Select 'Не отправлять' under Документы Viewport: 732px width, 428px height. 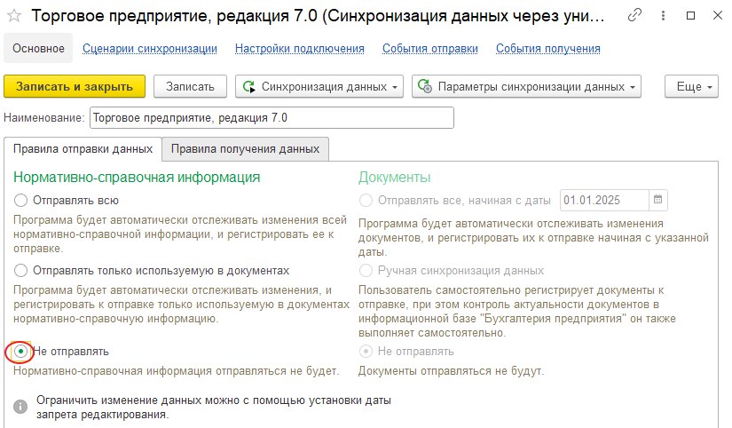pos(366,352)
